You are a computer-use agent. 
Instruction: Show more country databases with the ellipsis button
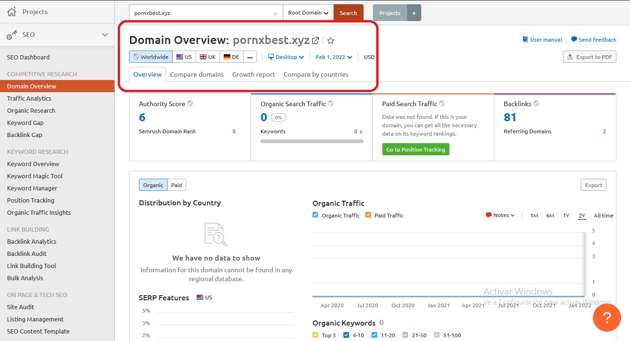coord(250,57)
